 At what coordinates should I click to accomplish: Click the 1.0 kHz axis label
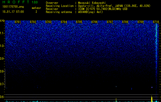[x=2, y=46]
